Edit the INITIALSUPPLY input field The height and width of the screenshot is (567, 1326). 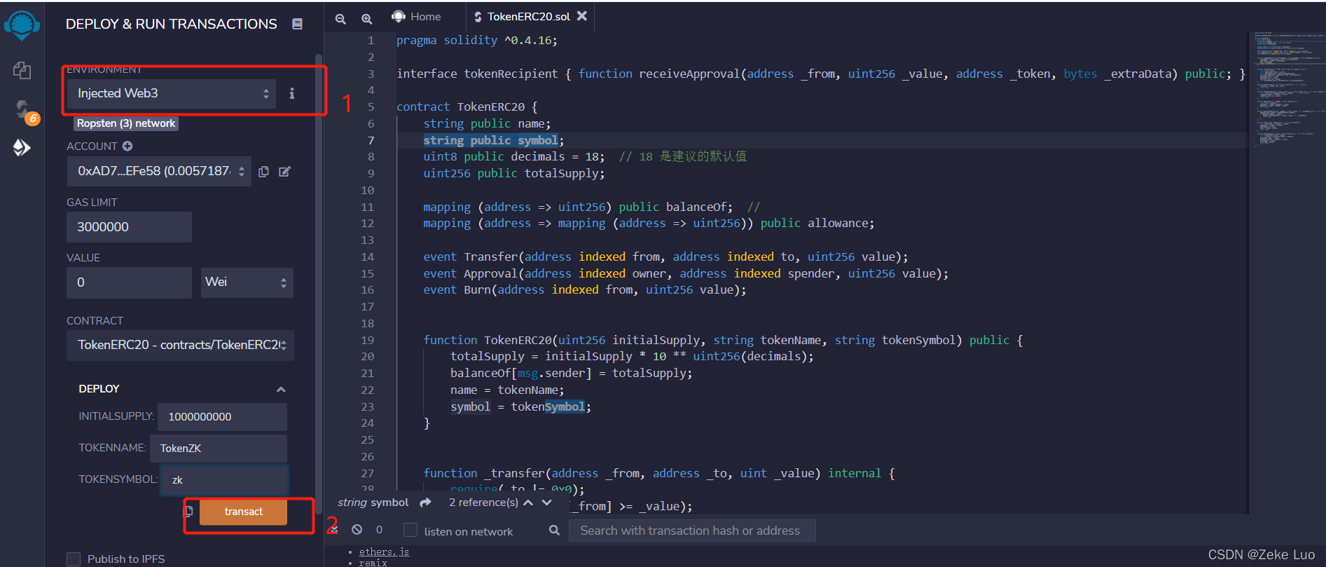pos(222,416)
